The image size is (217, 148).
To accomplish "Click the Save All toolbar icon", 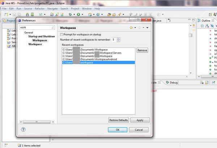I will [x=20, y=14].
